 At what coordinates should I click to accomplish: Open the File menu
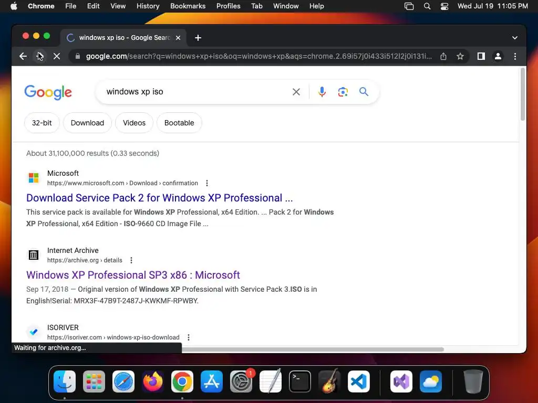click(x=71, y=6)
